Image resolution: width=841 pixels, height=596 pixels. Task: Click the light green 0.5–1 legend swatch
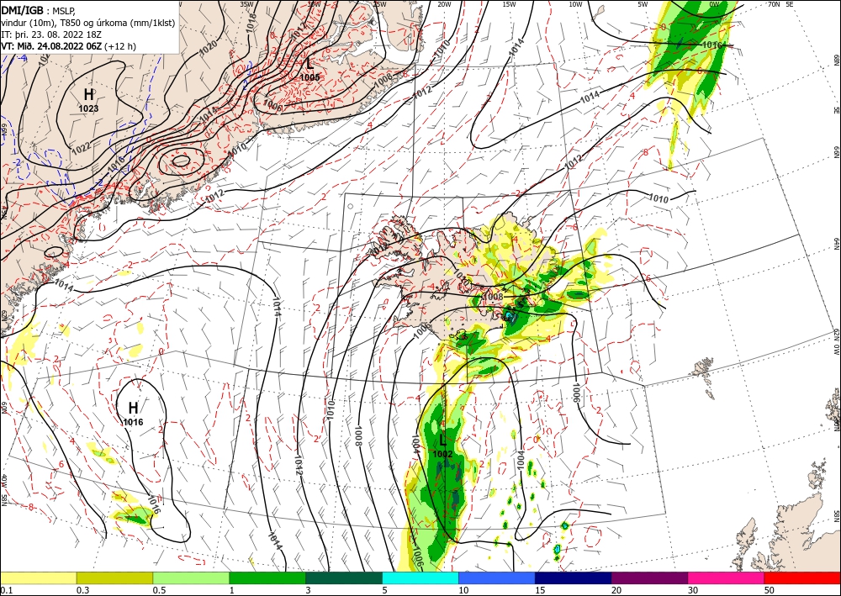(x=191, y=578)
